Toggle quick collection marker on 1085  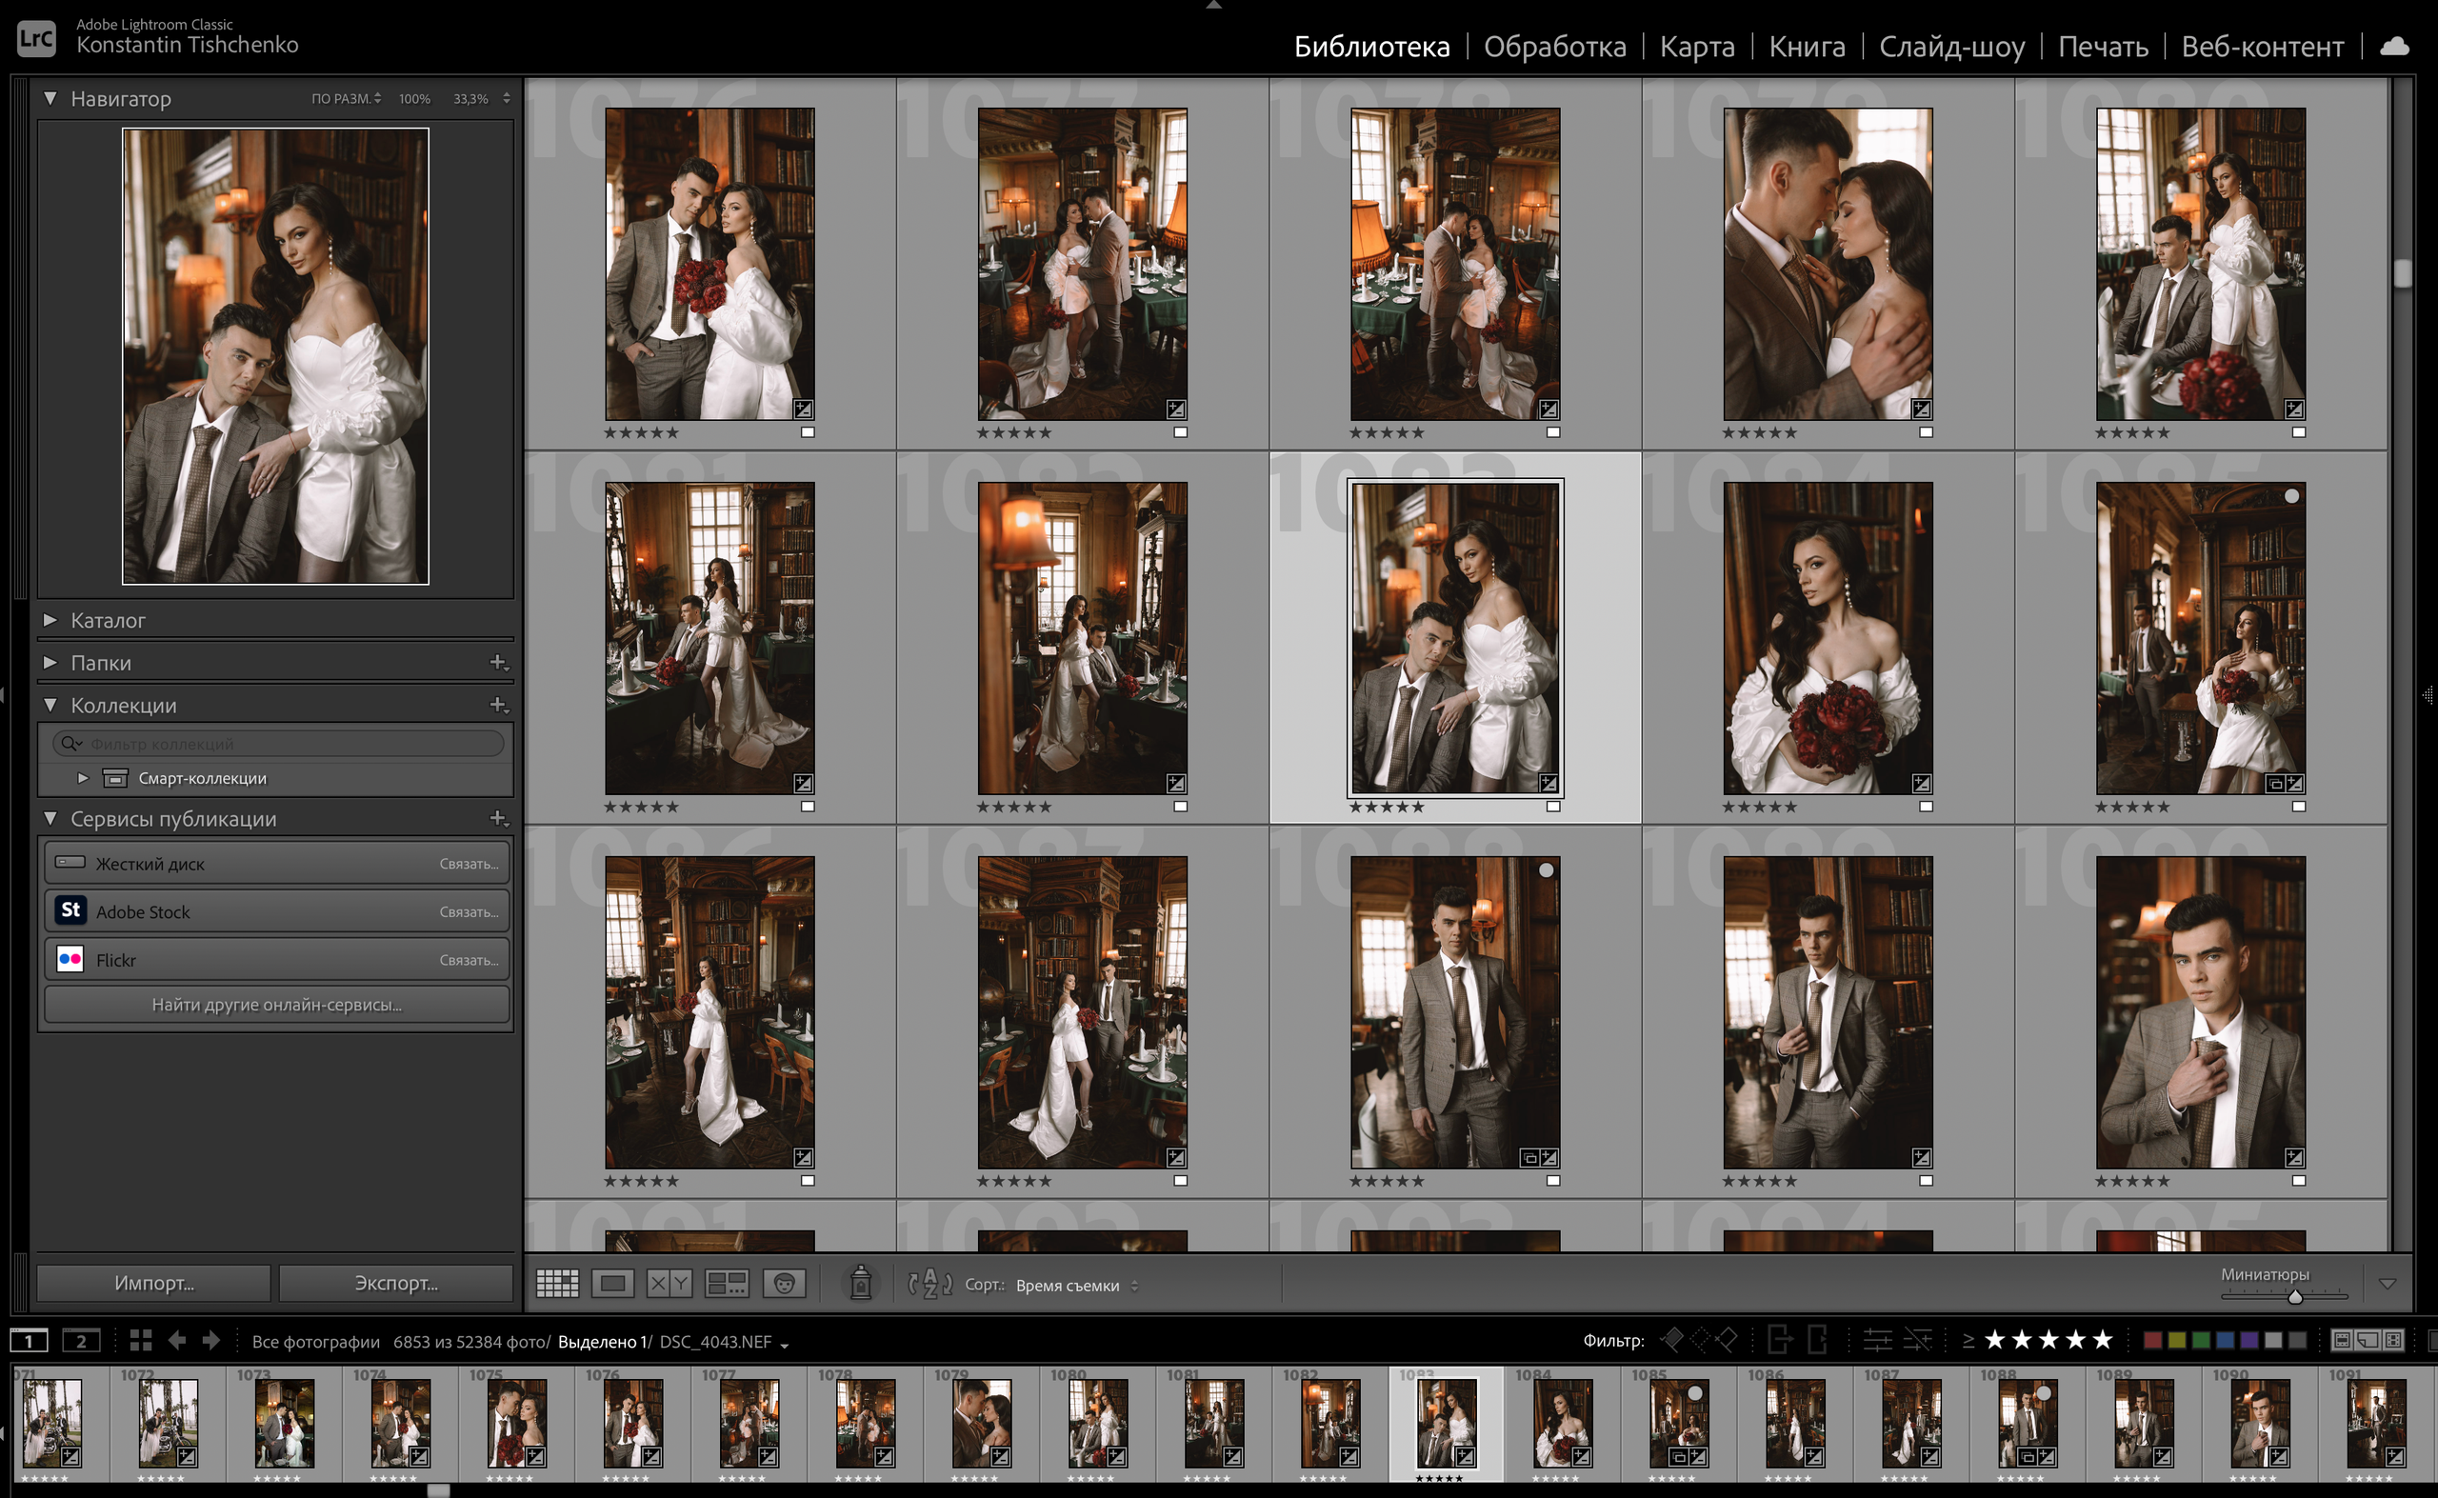click(x=2291, y=496)
